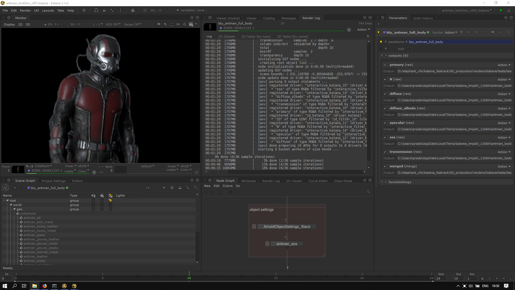Open File Explorer from the taskbar
Image resolution: width=515 pixels, height=290 pixels.
point(35,286)
